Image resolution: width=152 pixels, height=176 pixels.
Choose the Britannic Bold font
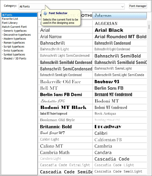(x=65, y=127)
